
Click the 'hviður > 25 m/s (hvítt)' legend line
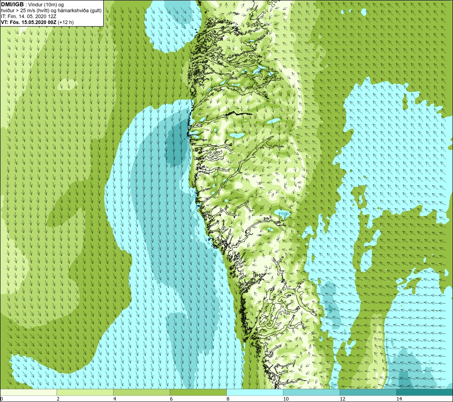pos(51,10)
